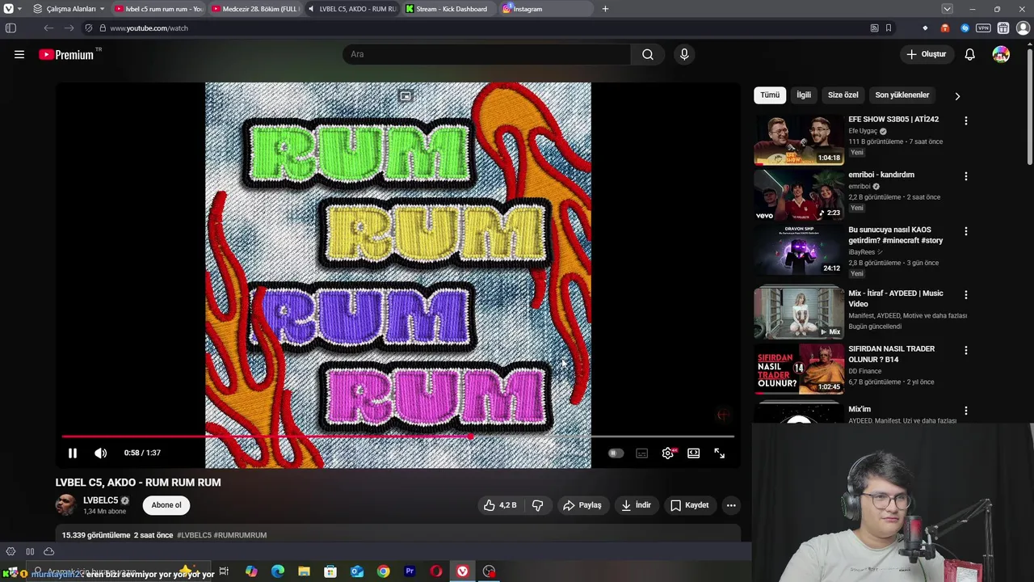Click the Oluştur create button
The image size is (1034, 582).
click(926, 54)
